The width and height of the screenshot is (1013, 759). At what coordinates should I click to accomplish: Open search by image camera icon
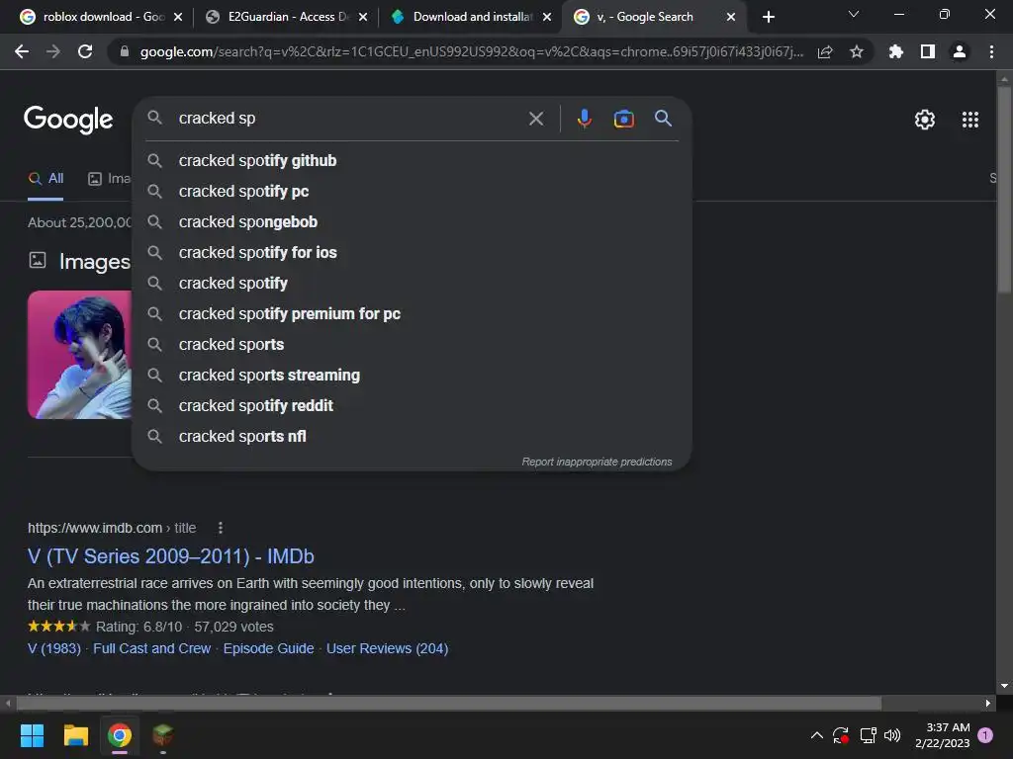tap(623, 119)
